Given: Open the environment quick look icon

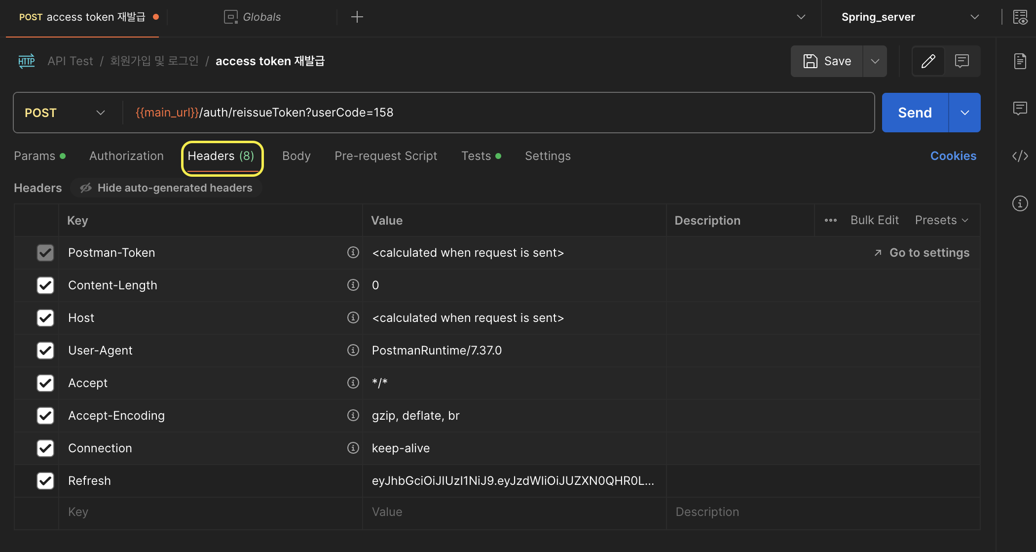Looking at the screenshot, I should (x=1020, y=17).
